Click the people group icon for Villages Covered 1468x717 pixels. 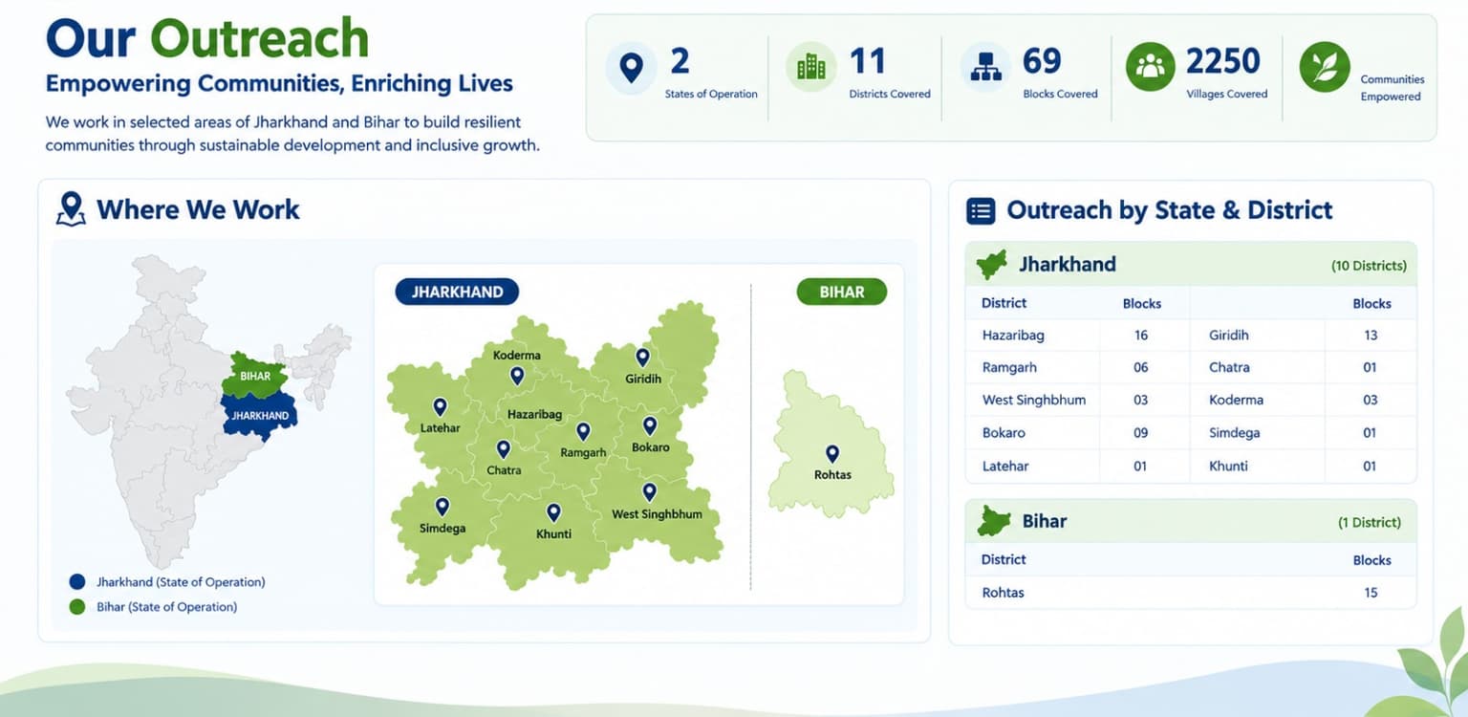(x=1151, y=67)
